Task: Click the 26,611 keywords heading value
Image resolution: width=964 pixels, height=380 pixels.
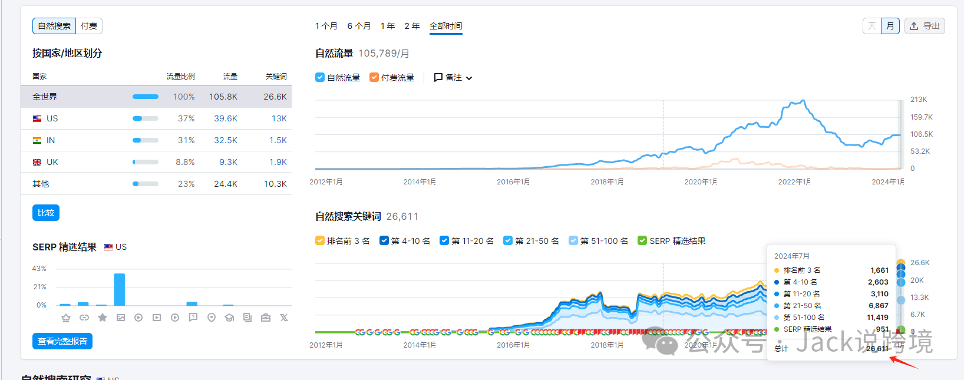Action: coord(402,217)
